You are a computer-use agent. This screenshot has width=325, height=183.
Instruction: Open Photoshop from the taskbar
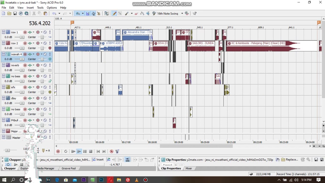[x=101, y=180]
